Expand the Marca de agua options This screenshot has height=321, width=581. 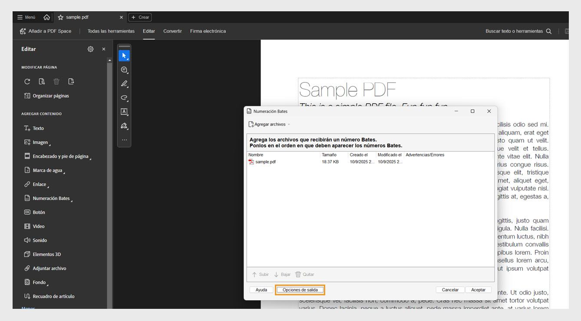(x=45, y=170)
